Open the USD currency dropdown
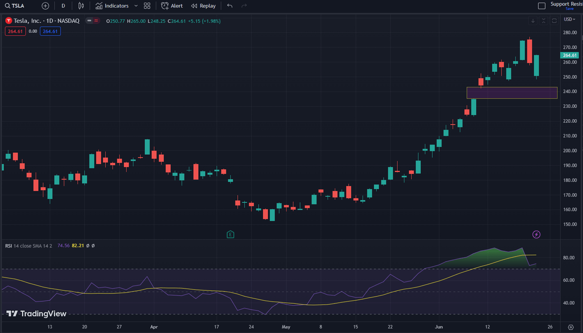 click(x=569, y=19)
